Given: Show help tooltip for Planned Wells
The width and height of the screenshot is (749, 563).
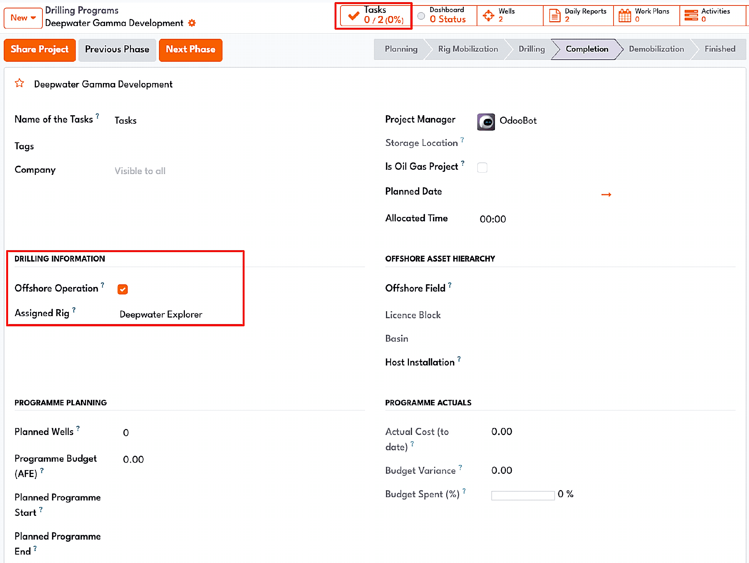Looking at the screenshot, I should (78, 428).
